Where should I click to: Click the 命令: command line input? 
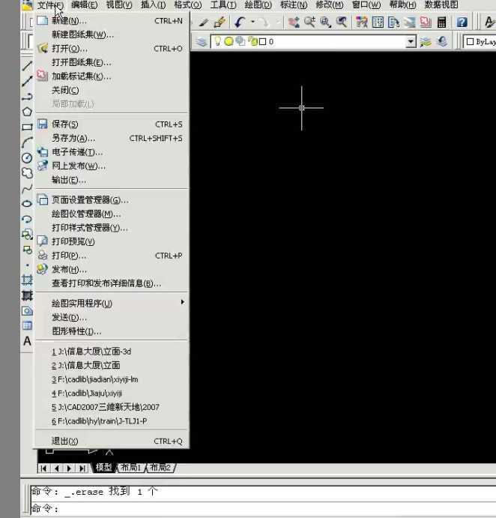coord(263,508)
